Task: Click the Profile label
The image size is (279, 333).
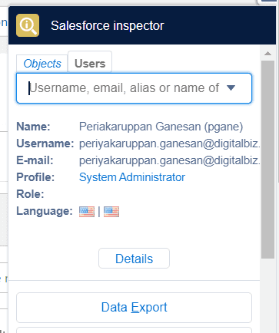Action: point(35,177)
